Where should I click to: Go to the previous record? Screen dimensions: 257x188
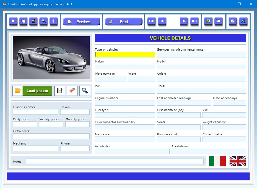click(x=162, y=21)
